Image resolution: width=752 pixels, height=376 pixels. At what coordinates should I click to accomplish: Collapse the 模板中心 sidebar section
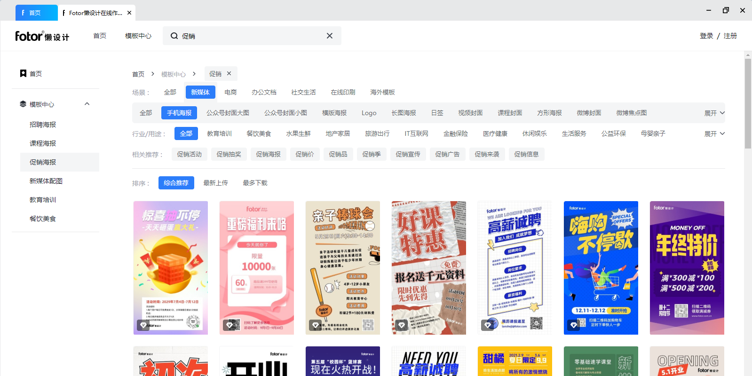click(x=87, y=104)
